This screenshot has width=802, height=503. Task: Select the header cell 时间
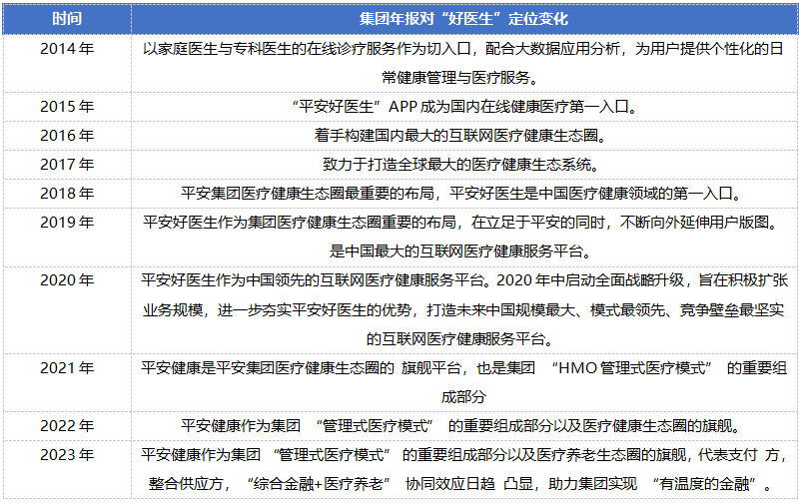pyautogui.click(x=67, y=19)
